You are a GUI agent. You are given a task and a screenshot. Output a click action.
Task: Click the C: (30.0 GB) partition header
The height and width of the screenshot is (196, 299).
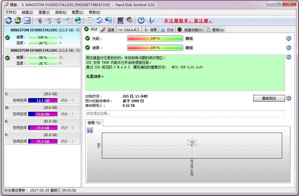click(43, 94)
